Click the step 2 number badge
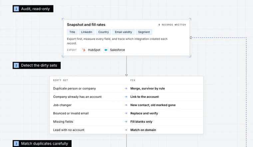This screenshot has height=147, width=253. pyautogui.click(x=16, y=65)
